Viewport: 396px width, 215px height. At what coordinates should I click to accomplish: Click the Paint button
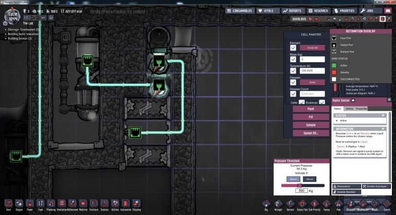tap(311, 109)
